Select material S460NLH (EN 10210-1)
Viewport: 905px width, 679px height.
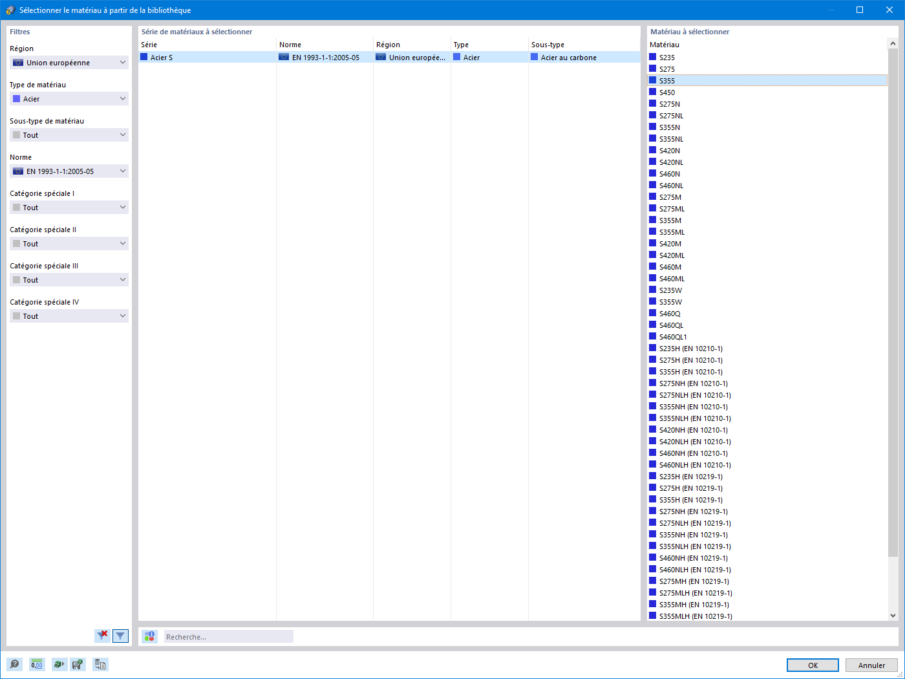767,464
